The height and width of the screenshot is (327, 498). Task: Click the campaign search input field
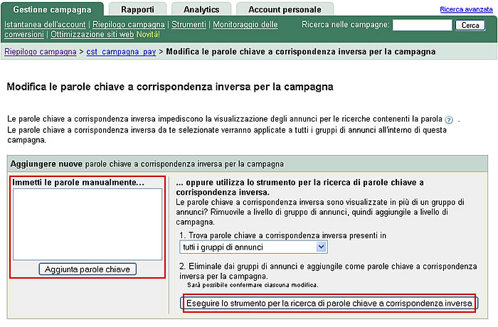click(x=422, y=25)
